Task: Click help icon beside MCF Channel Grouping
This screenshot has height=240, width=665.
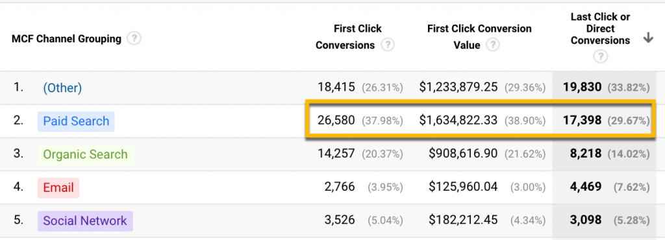Action: pos(134,39)
